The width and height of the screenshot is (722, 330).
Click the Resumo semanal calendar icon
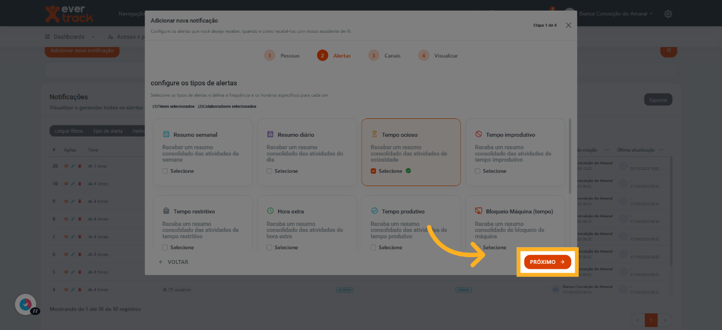click(x=166, y=134)
